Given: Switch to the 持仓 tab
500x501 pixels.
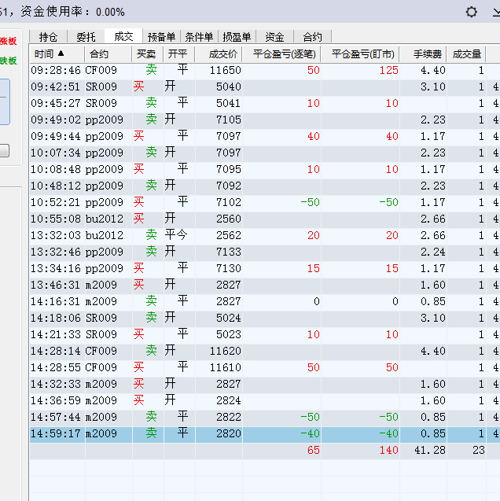Looking at the screenshot, I should pyautogui.click(x=48, y=37).
